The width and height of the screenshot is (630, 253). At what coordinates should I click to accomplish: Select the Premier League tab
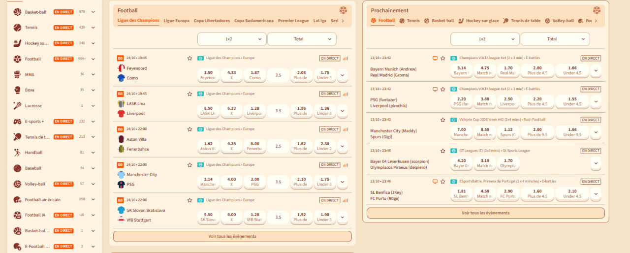click(293, 21)
